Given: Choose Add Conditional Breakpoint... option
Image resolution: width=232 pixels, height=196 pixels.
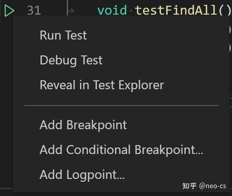Looking at the screenshot, I should [x=121, y=150].
